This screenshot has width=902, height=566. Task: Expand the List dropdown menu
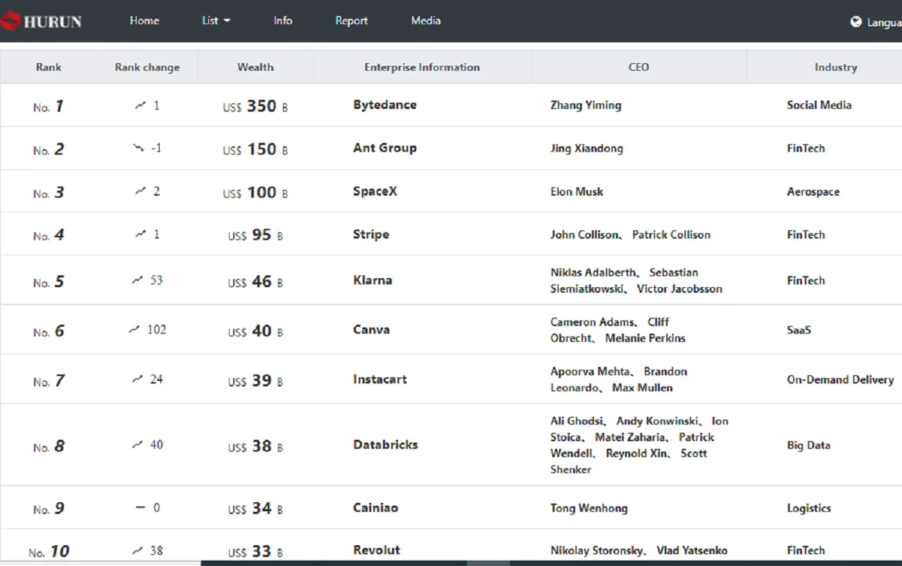pos(216,21)
